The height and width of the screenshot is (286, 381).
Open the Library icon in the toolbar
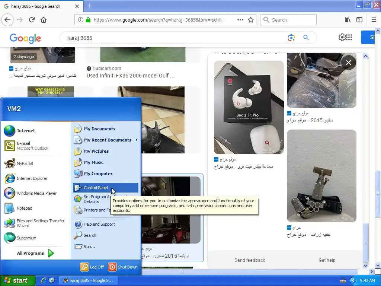pyautogui.click(x=348, y=20)
